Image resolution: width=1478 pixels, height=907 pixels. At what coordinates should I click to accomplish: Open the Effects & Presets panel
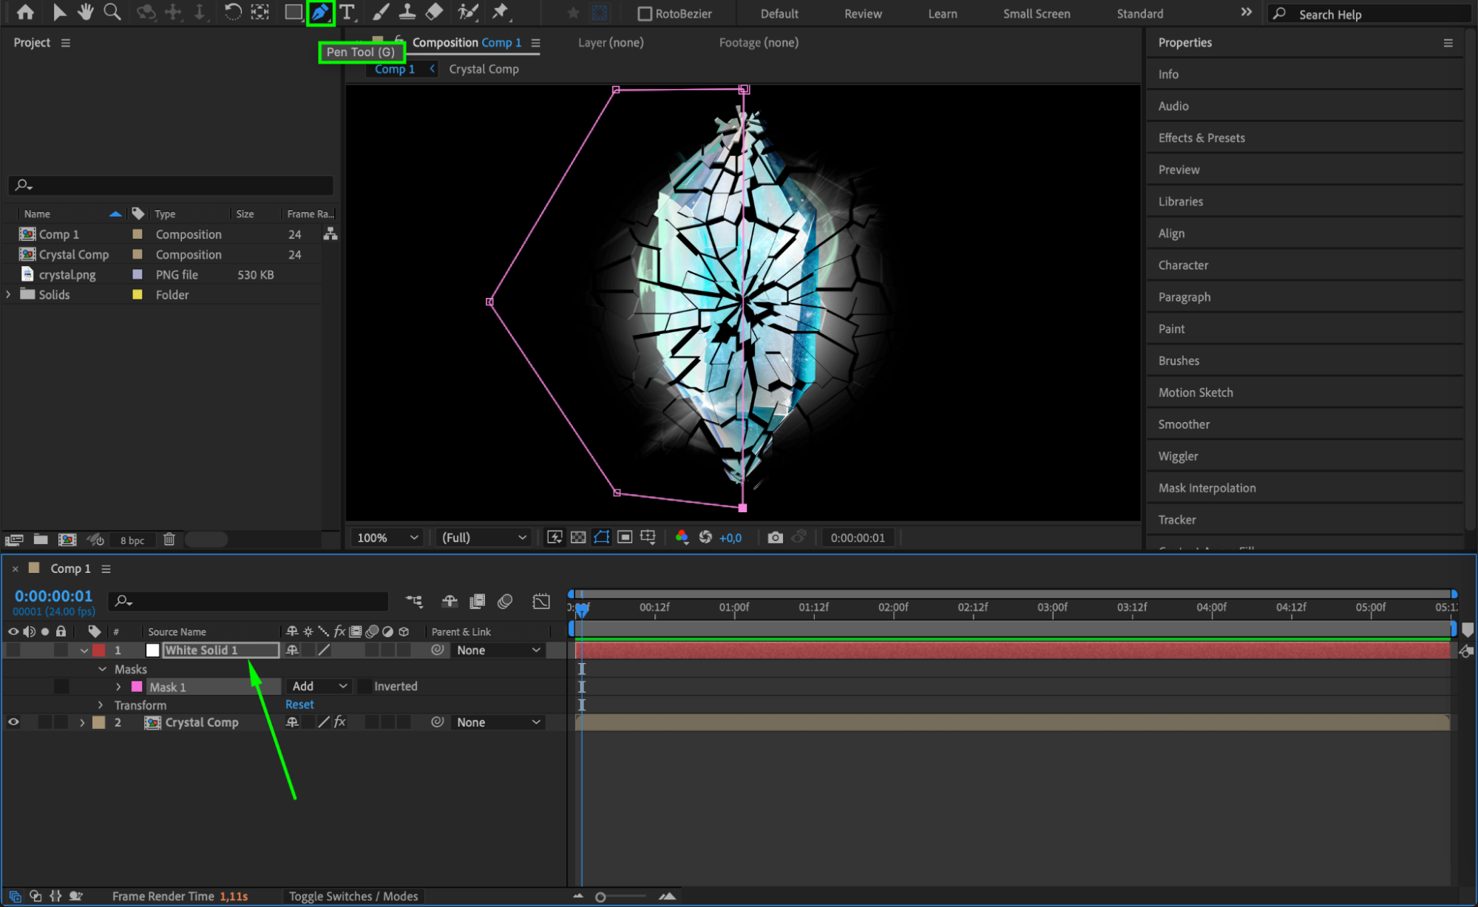point(1201,137)
